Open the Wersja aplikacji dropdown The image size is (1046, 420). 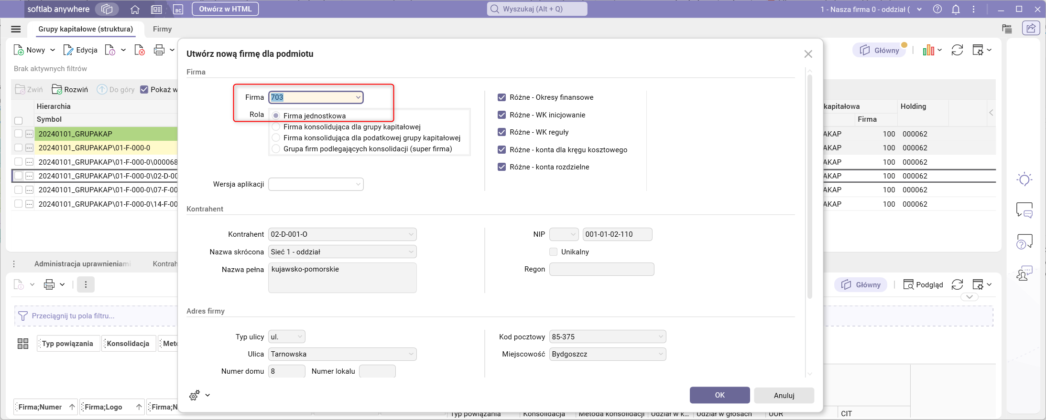tap(358, 184)
